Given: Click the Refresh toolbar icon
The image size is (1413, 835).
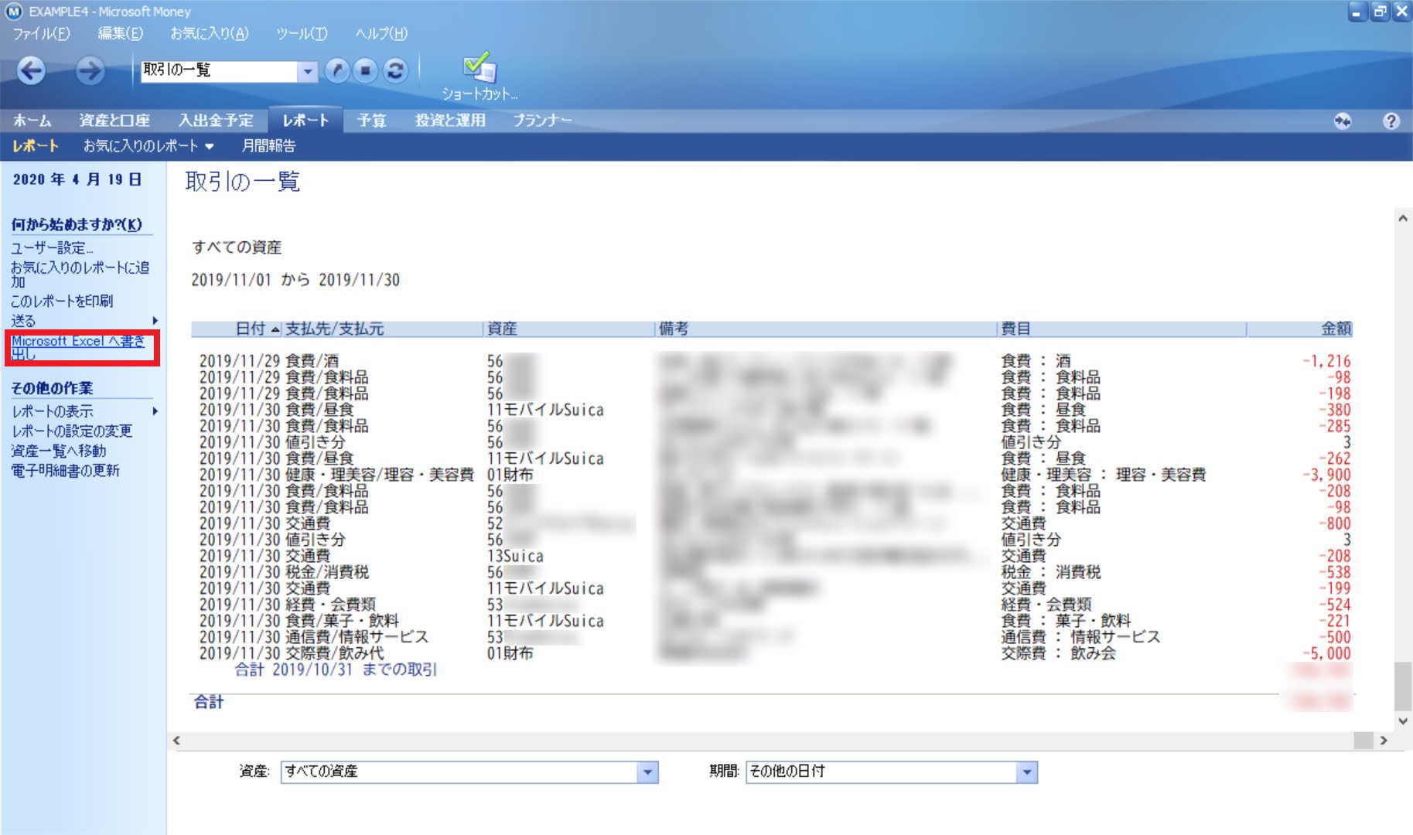Looking at the screenshot, I should pyautogui.click(x=395, y=70).
